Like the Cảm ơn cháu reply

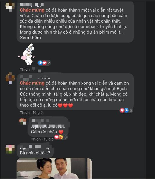[x=36, y=139]
